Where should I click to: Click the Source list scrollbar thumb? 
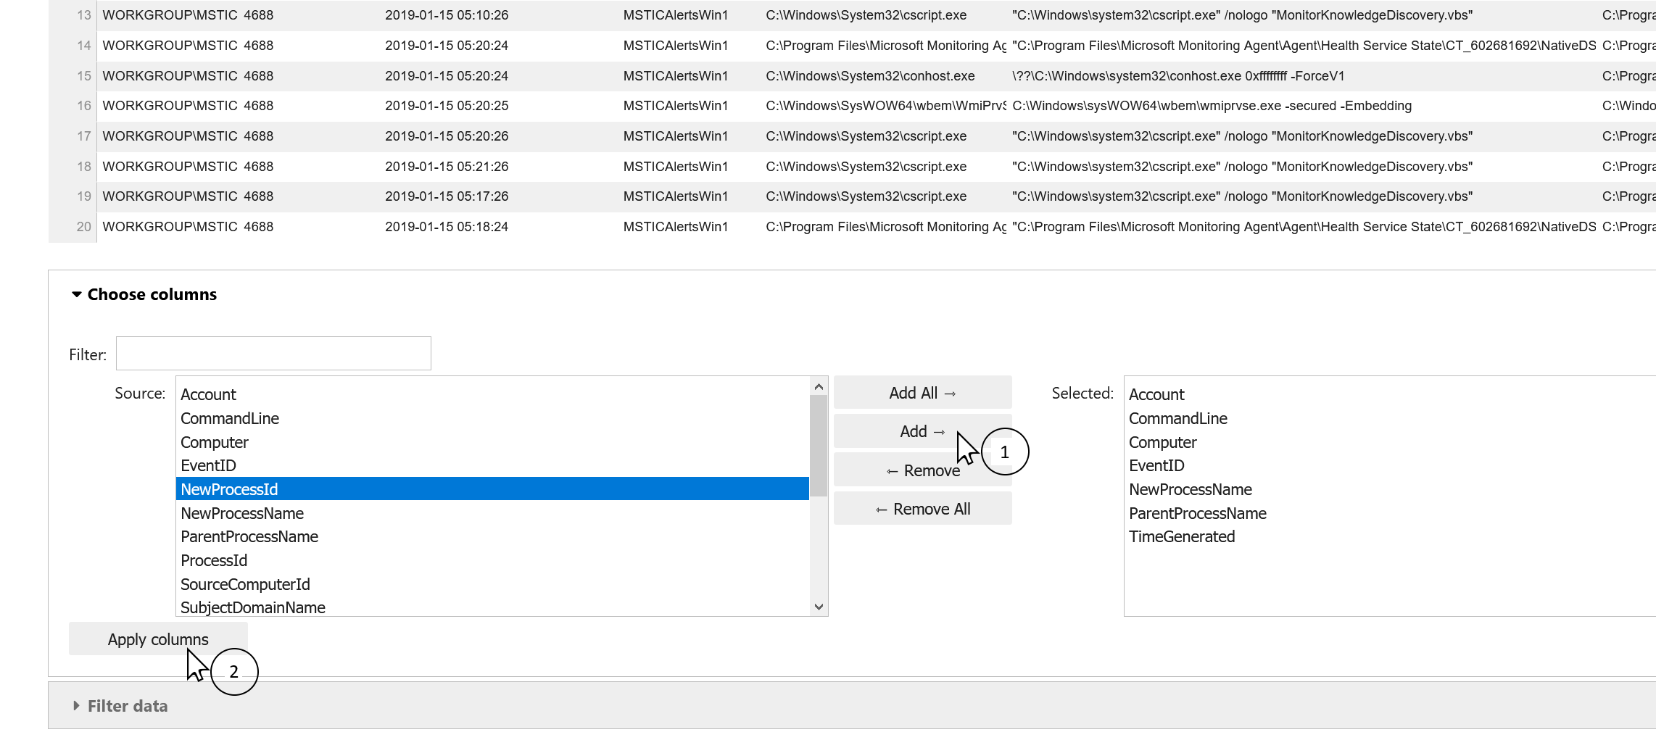(x=819, y=446)
